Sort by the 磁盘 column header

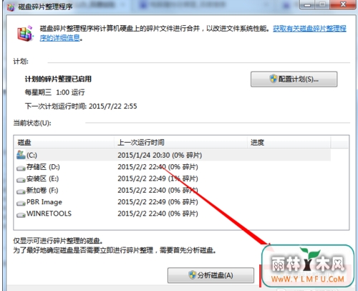click(64, 143)
